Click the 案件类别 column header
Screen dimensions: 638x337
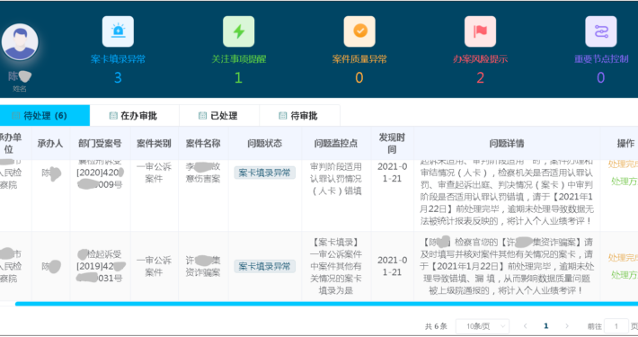154,143
